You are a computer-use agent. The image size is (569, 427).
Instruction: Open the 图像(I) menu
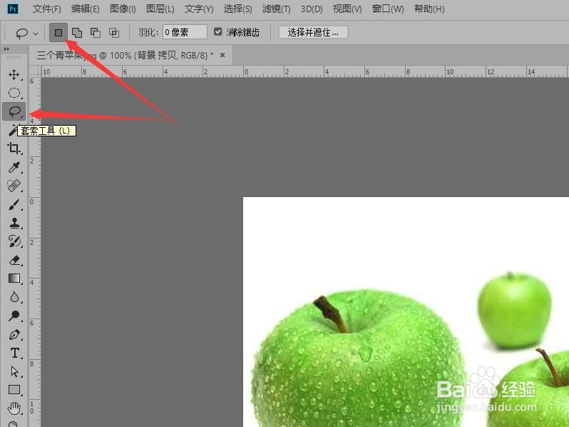[x=123, y=9]
